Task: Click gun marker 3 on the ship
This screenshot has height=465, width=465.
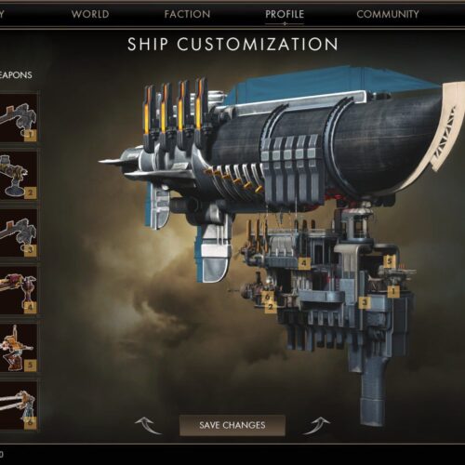Action: point(365,302)
